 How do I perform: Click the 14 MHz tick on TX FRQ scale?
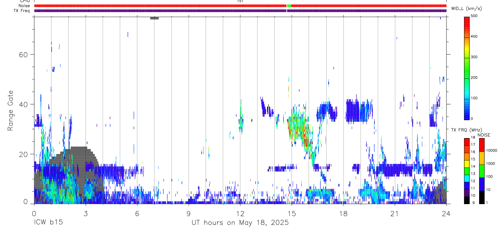click(473, 166)
